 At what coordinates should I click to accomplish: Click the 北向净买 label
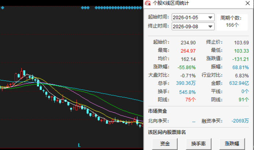(159, 121)
